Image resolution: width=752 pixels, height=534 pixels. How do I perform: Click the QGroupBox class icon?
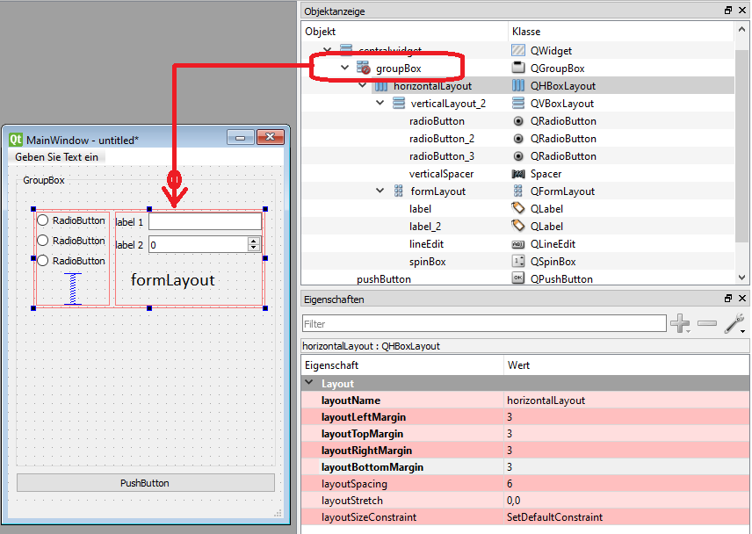pos(518,68)
